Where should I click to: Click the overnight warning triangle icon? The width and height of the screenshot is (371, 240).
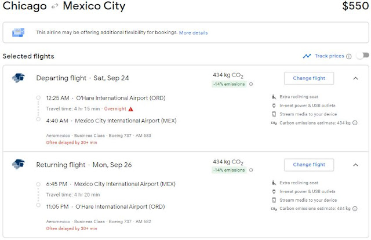131,108
